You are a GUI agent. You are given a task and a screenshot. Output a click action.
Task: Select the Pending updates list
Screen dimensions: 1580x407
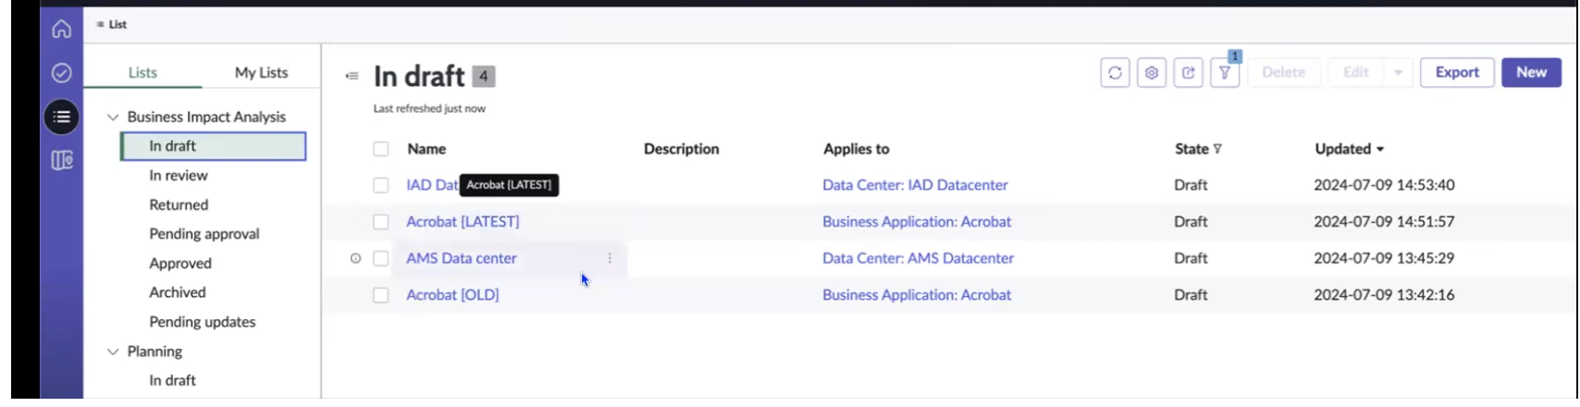tap(203, 322)
